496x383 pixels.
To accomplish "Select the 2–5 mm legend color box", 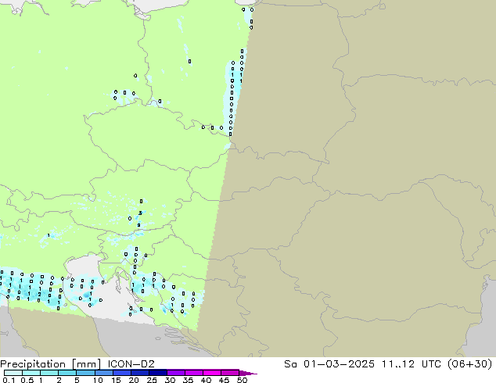I will coord(67,373).
